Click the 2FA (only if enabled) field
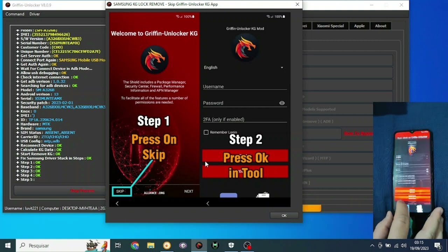 245,119
